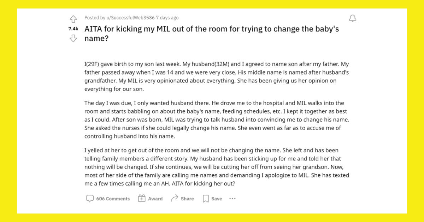Toggle saved state on the post
The width and height of the screenshot is (424, 222).
(212, 198)
